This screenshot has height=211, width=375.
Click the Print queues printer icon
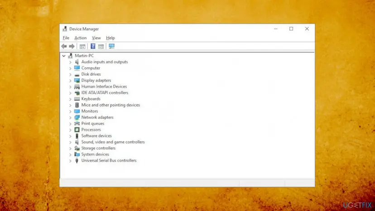(x=77, y=124)
